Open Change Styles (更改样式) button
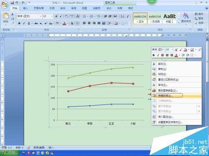 (x=186, y=19)
